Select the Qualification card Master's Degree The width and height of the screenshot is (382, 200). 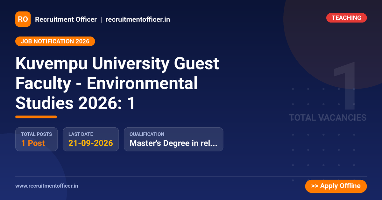tap(173, 139)
